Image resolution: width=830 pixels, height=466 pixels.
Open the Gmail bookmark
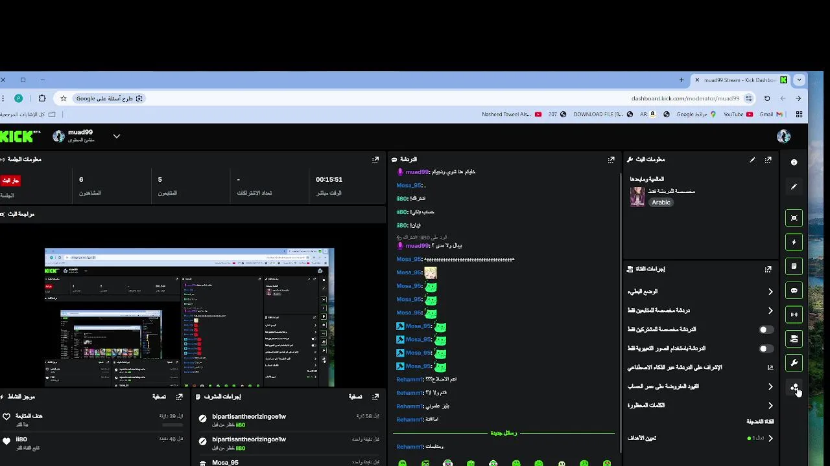tap(770, 114)
